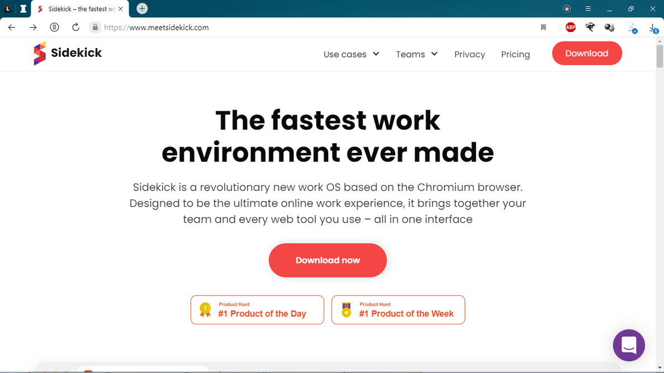Open the browser hamburger menu
Image resolution: width=664 pixels, height=373 pixels.
pyautogui.click(x=588, y=9)
